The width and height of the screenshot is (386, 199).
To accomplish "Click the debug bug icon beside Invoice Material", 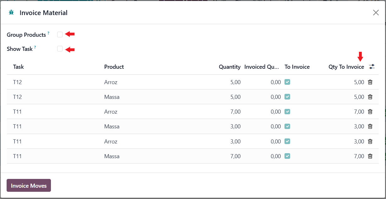I will 11,13.
